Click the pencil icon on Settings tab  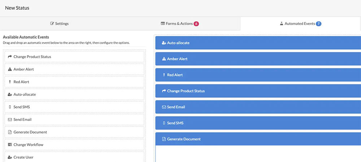52,23
